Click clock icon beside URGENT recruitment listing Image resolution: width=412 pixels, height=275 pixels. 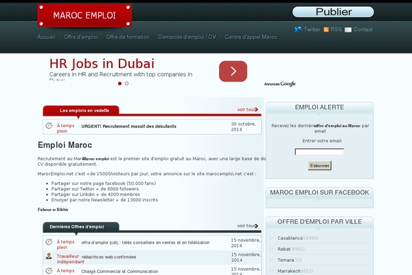(49, 126)
